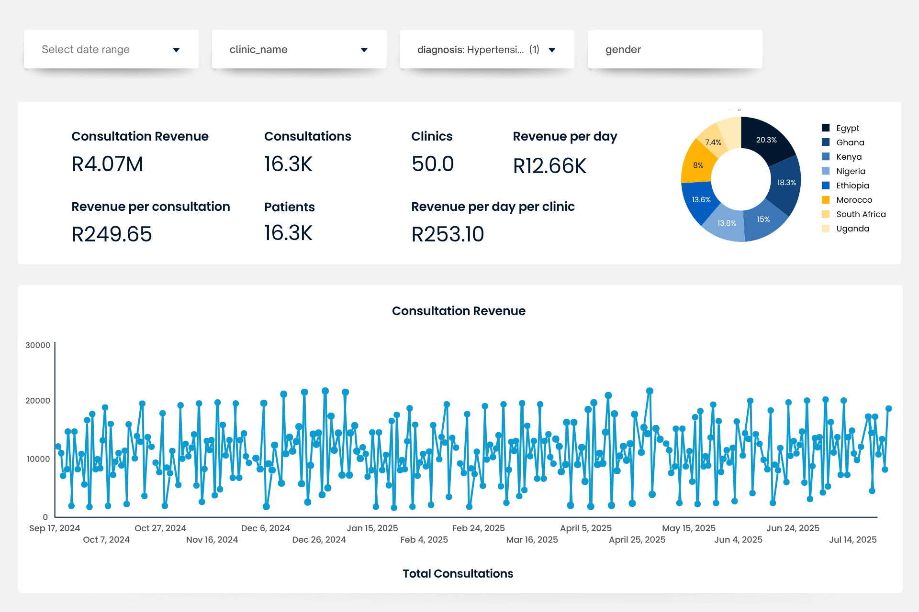919x612 pixels.
Task: Click the South Africa legend square icon
Action: 826,214
